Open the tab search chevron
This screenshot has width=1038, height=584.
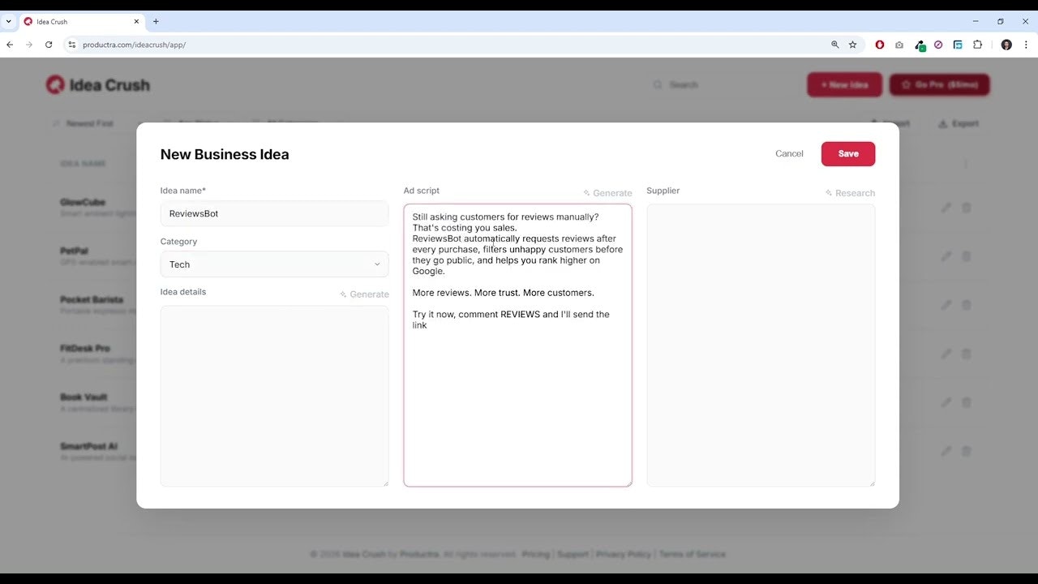coord(8,21)
